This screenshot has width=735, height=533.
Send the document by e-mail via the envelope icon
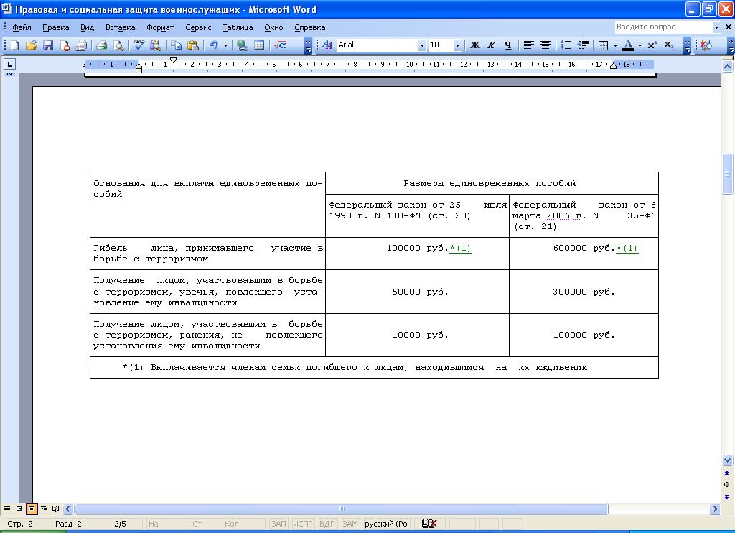coord(81,45)
